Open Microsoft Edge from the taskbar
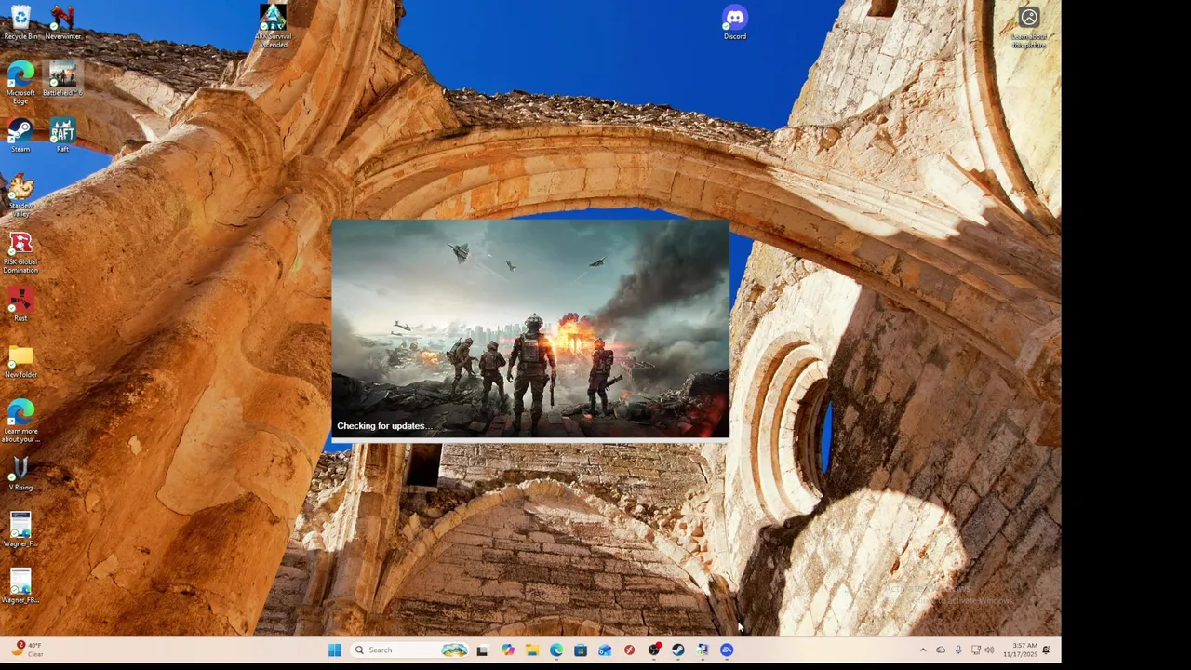The image size is (1191, 670). click(556, 650)
